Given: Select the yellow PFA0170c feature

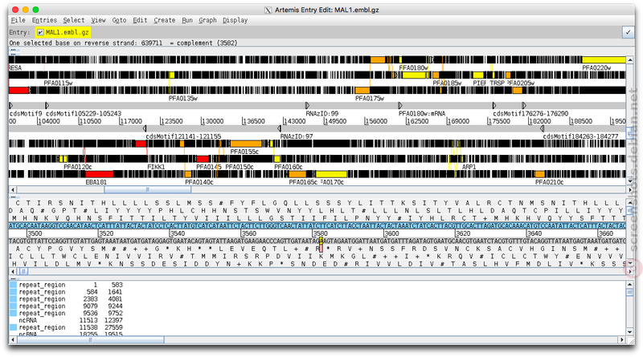Looking at the screenshot, I should click(331, 174).
